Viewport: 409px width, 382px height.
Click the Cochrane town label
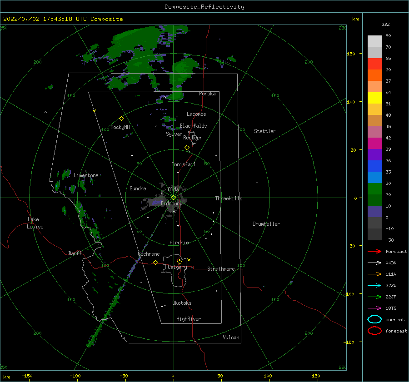coord(149,254)
